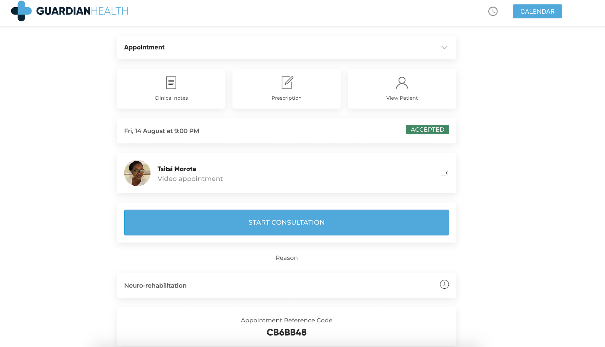Click the Prescription pencil icon
This screenshot has height=347, width=605.
point(287,83)
